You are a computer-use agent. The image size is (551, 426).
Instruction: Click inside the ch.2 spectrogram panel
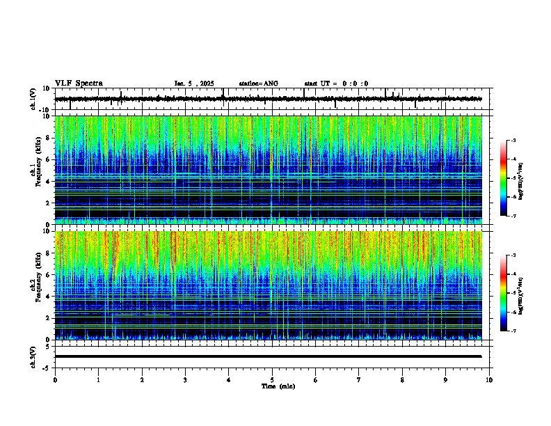tap(269, 285)
